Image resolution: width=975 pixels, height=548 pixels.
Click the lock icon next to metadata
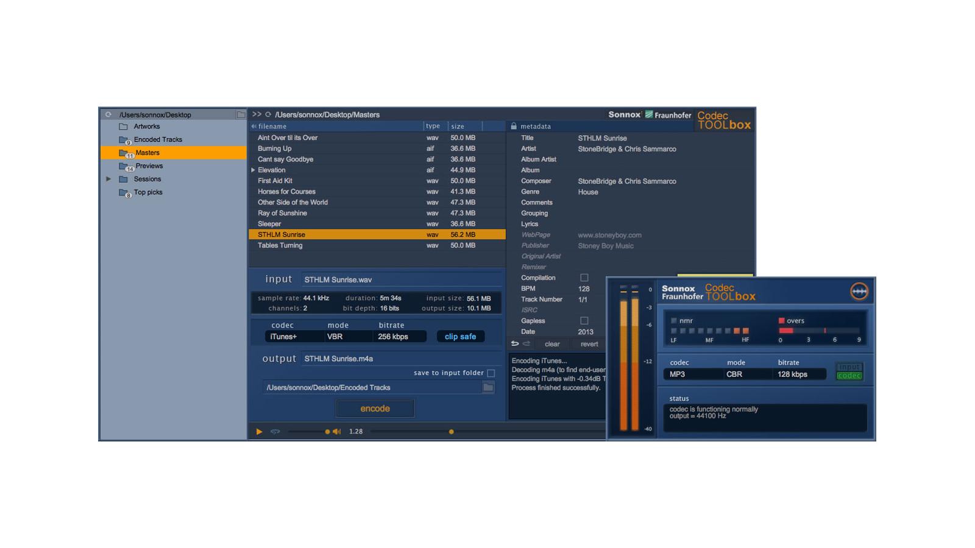[514, 126]
